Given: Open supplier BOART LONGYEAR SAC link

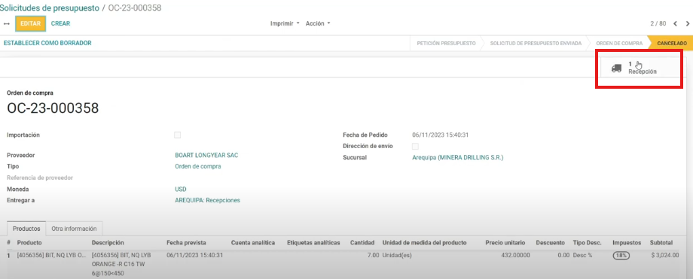Looking at the screenshot, I should coord(207,156).
